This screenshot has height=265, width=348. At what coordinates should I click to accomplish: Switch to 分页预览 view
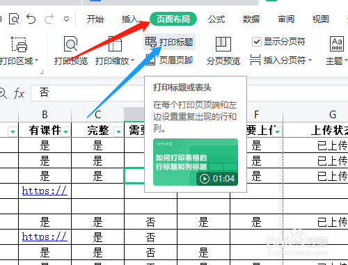[x=223, y=51]
